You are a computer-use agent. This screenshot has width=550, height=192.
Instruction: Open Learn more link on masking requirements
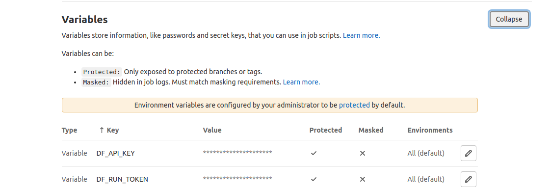(301, 82)
